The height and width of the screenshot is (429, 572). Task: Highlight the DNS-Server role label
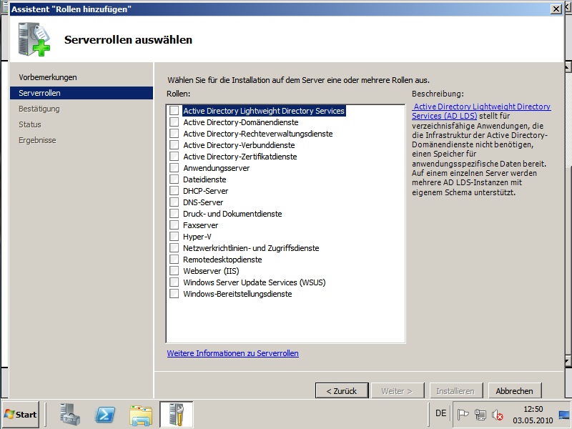[x=203, y=202]
